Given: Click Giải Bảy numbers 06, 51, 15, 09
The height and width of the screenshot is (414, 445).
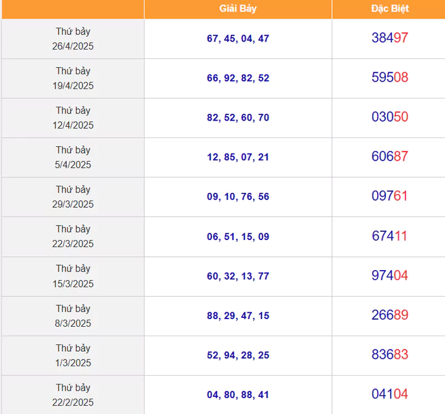Looking at the screenshot, I should (x=238, y=237).
